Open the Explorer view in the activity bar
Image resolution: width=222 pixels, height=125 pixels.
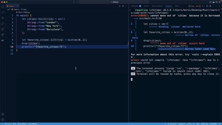(x=3, y=7)
